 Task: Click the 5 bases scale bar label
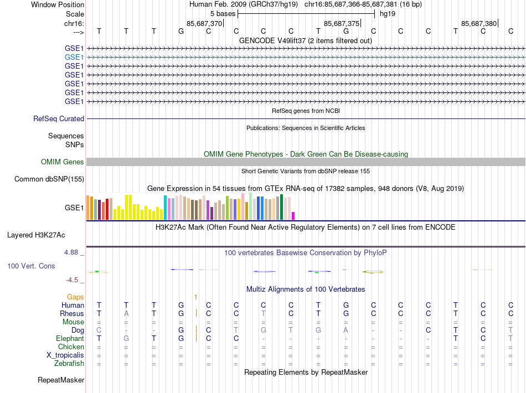[223, 14]
